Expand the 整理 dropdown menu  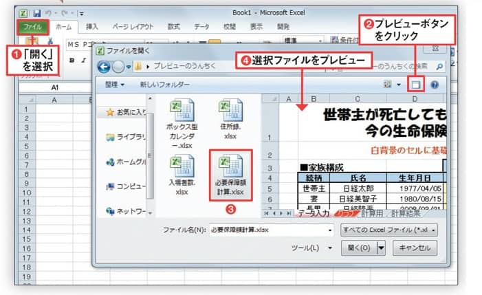(115, 85)
